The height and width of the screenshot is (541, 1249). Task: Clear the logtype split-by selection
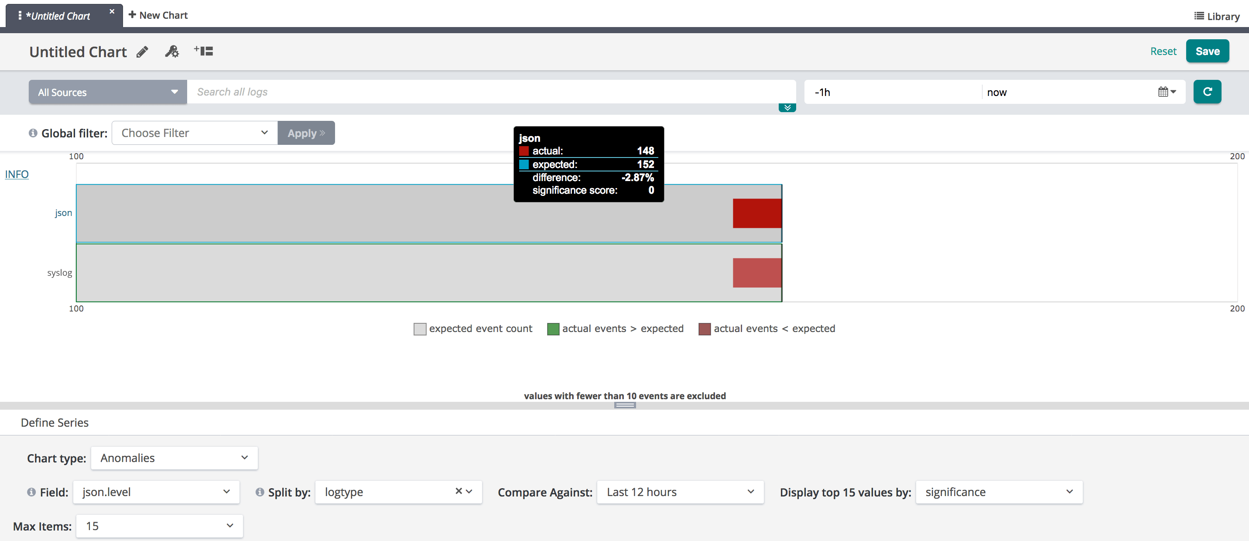(458, 491)
